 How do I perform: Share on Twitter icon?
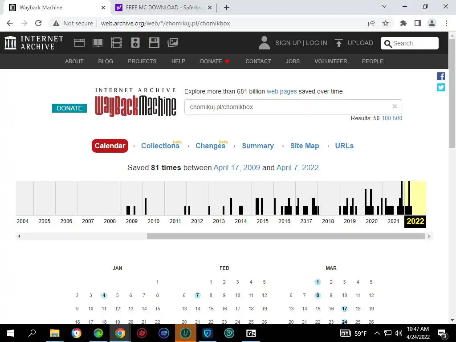[x=441, y=87]
